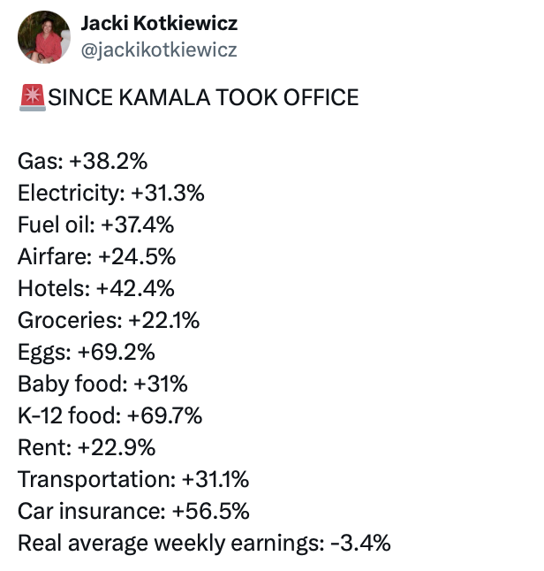Select the Groceries label

(x=70, y=320)
